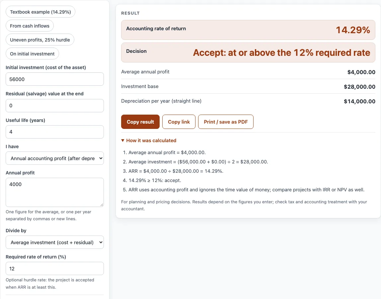Focus the Residual (salvage) value field
This screenshot has width=381, height=299.
click(55, 106)
